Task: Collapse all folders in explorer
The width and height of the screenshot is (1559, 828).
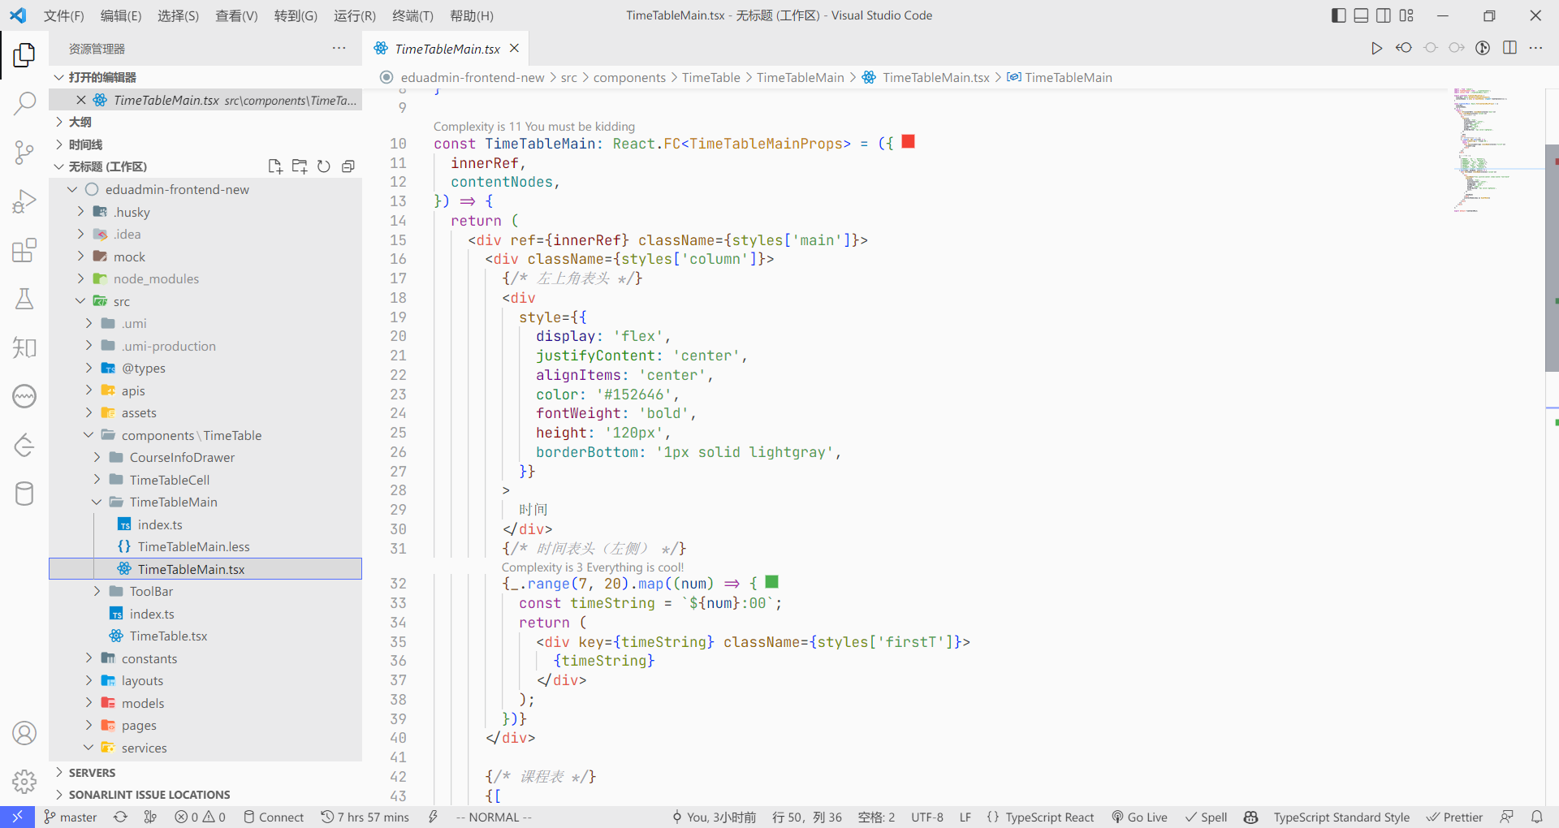Action: [348, 166]
